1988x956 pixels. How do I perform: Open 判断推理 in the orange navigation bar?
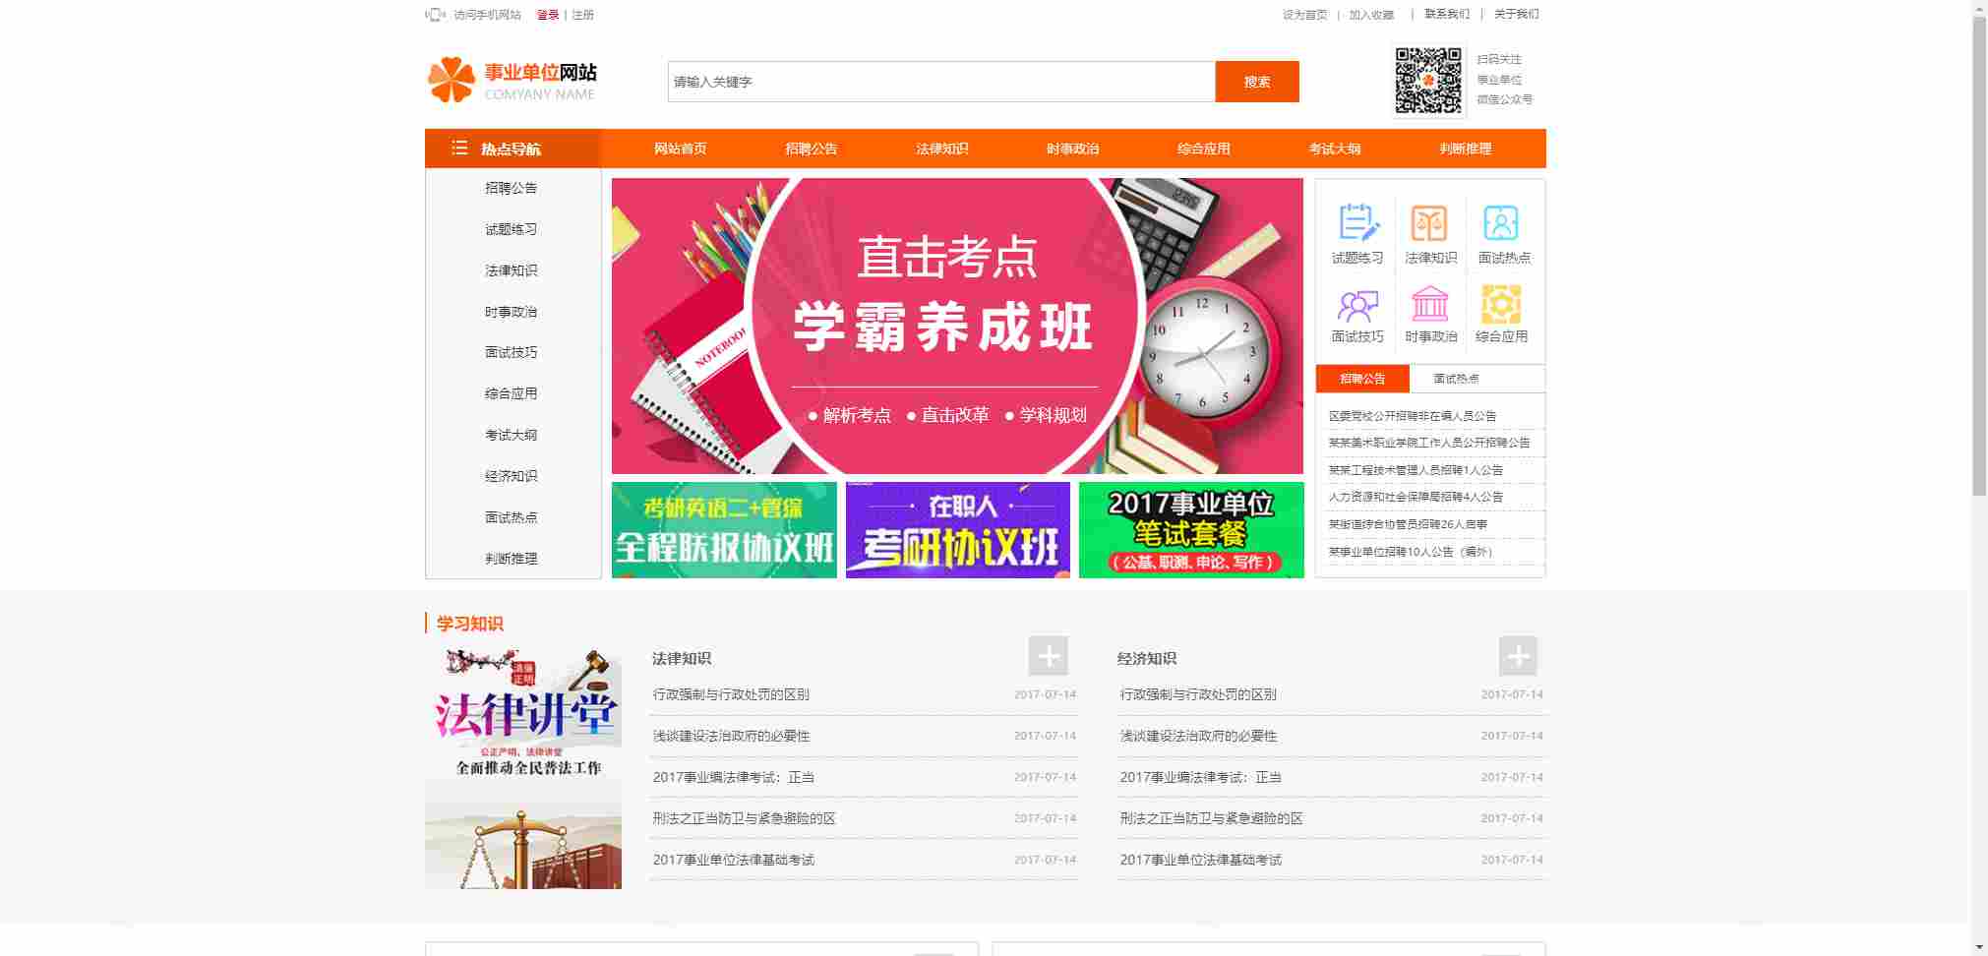coord(1465,149)
